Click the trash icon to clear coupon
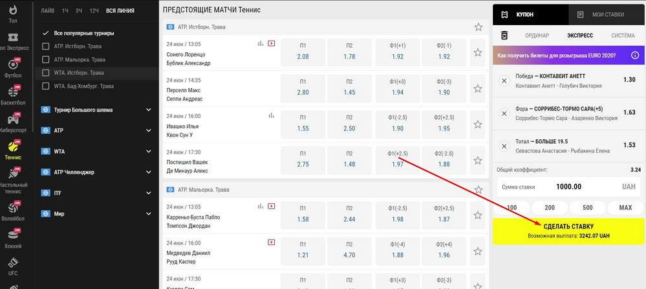Image resolution: width=646 pixels, height=289 pixels. click(x=504, y=35)
